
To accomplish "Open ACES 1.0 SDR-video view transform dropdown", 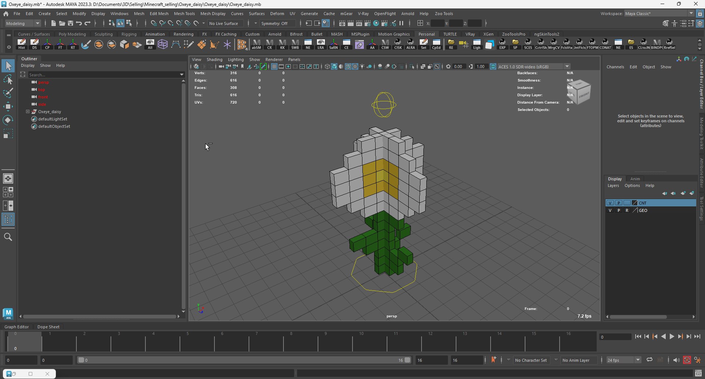I will point(534,66).
